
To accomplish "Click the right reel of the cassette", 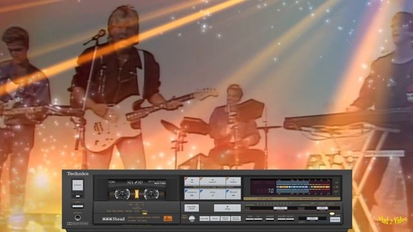I will 152,194.
